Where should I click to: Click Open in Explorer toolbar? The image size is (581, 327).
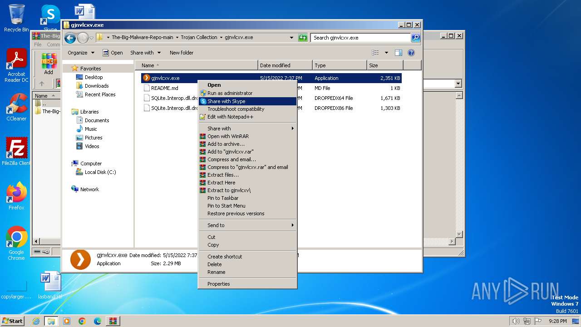click(113, 53)
